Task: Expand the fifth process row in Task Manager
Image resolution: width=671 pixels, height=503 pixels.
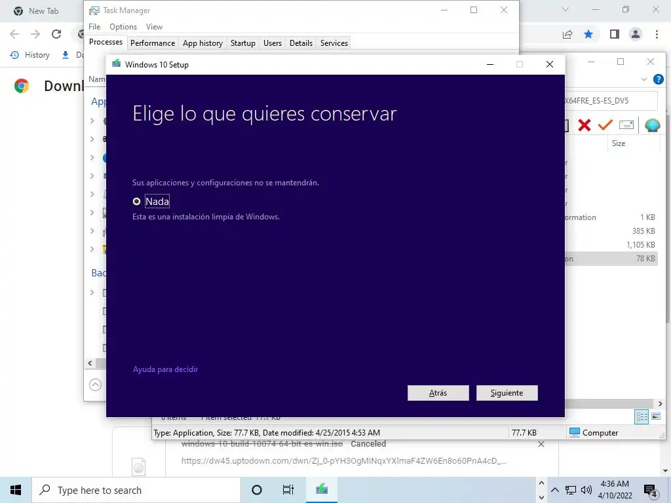Action: pyautogui.click(x=92, y=194)
